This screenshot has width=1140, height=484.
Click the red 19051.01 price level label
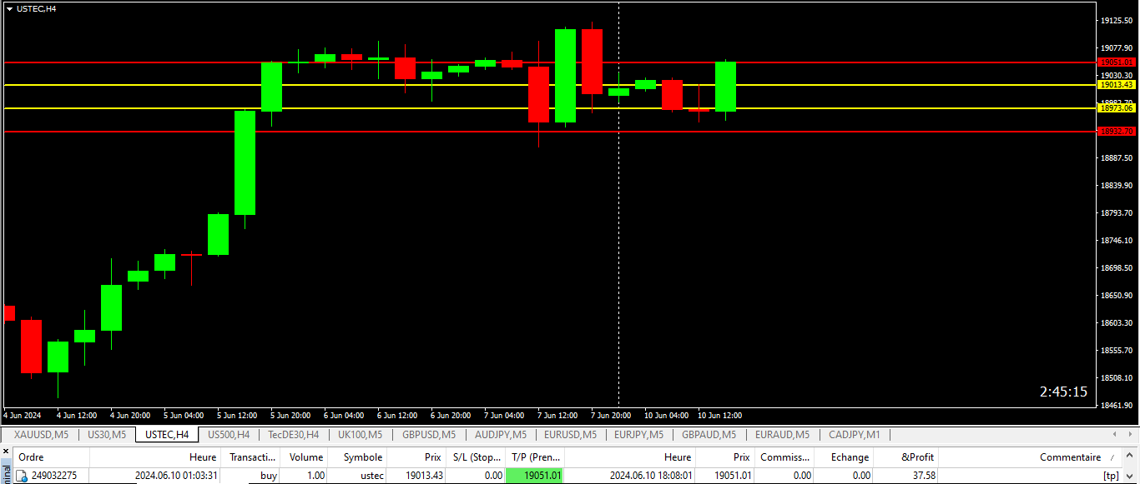point(1117,62)
